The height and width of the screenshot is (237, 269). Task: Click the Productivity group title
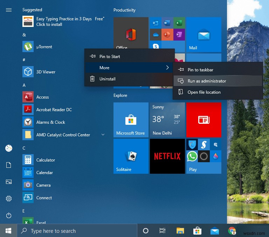(124, 10)
